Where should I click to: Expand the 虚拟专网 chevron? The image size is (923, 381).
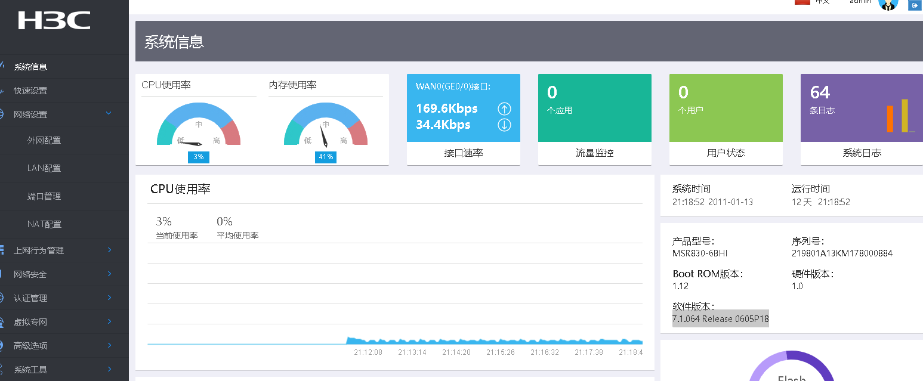click(x=109, y=321)
